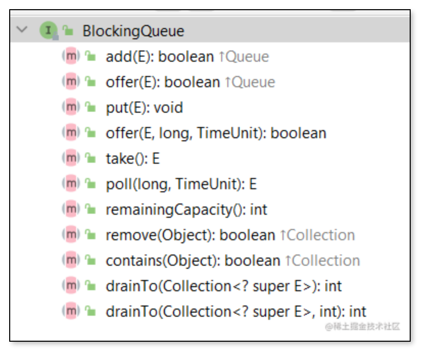Click the green lock icon beside remove(Object)
This screenshot has height=356, width=425.
90,235
